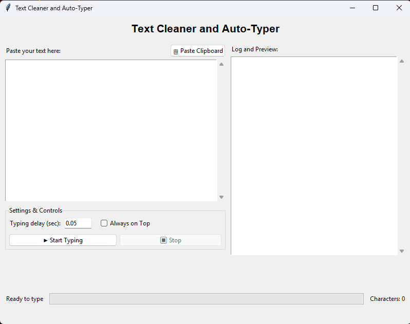Click the "Paste your text here:" label
Image resolution: width=410 pixels, height=324 pixels.
[33, 51]
